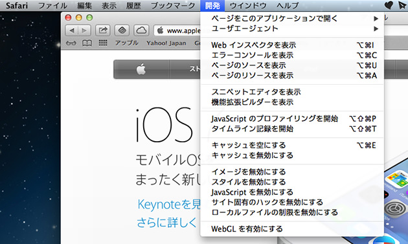The image size is (408, 244).
Task: Open Yahoo! Japan bookmark
Action: [166, 43]
